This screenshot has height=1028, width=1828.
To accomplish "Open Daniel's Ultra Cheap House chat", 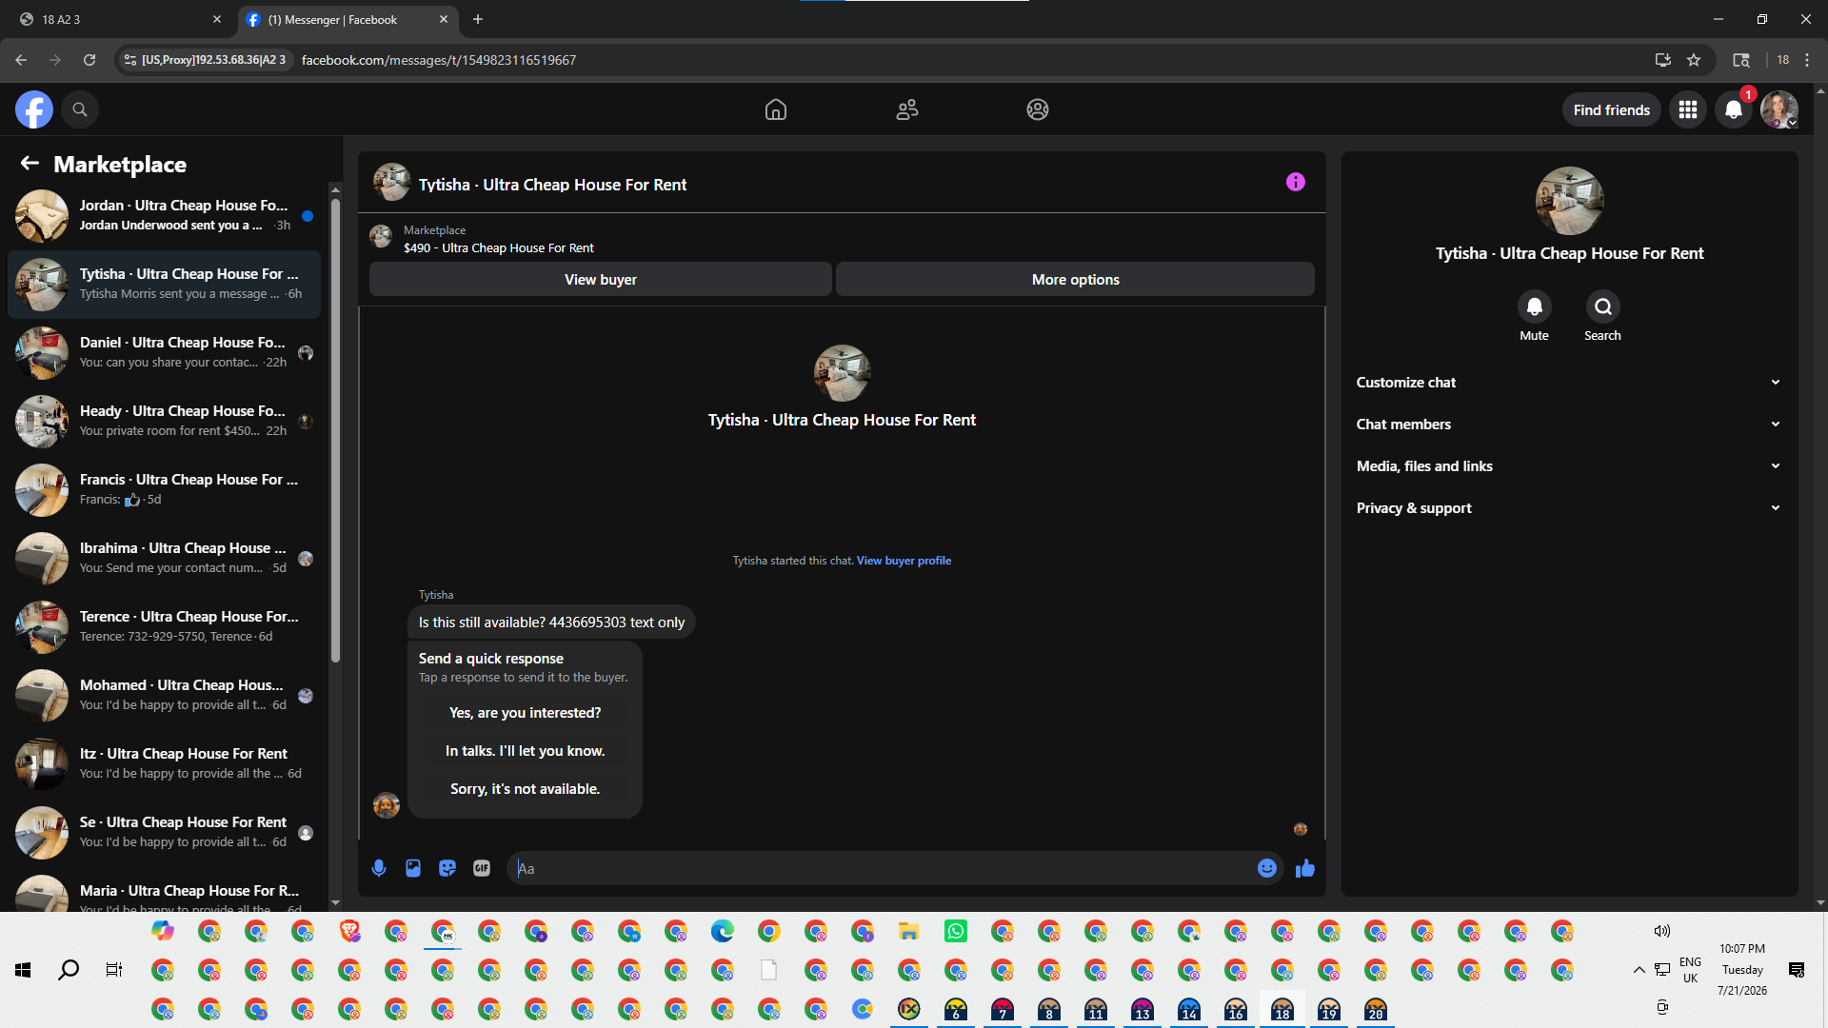I will (164, 353).
